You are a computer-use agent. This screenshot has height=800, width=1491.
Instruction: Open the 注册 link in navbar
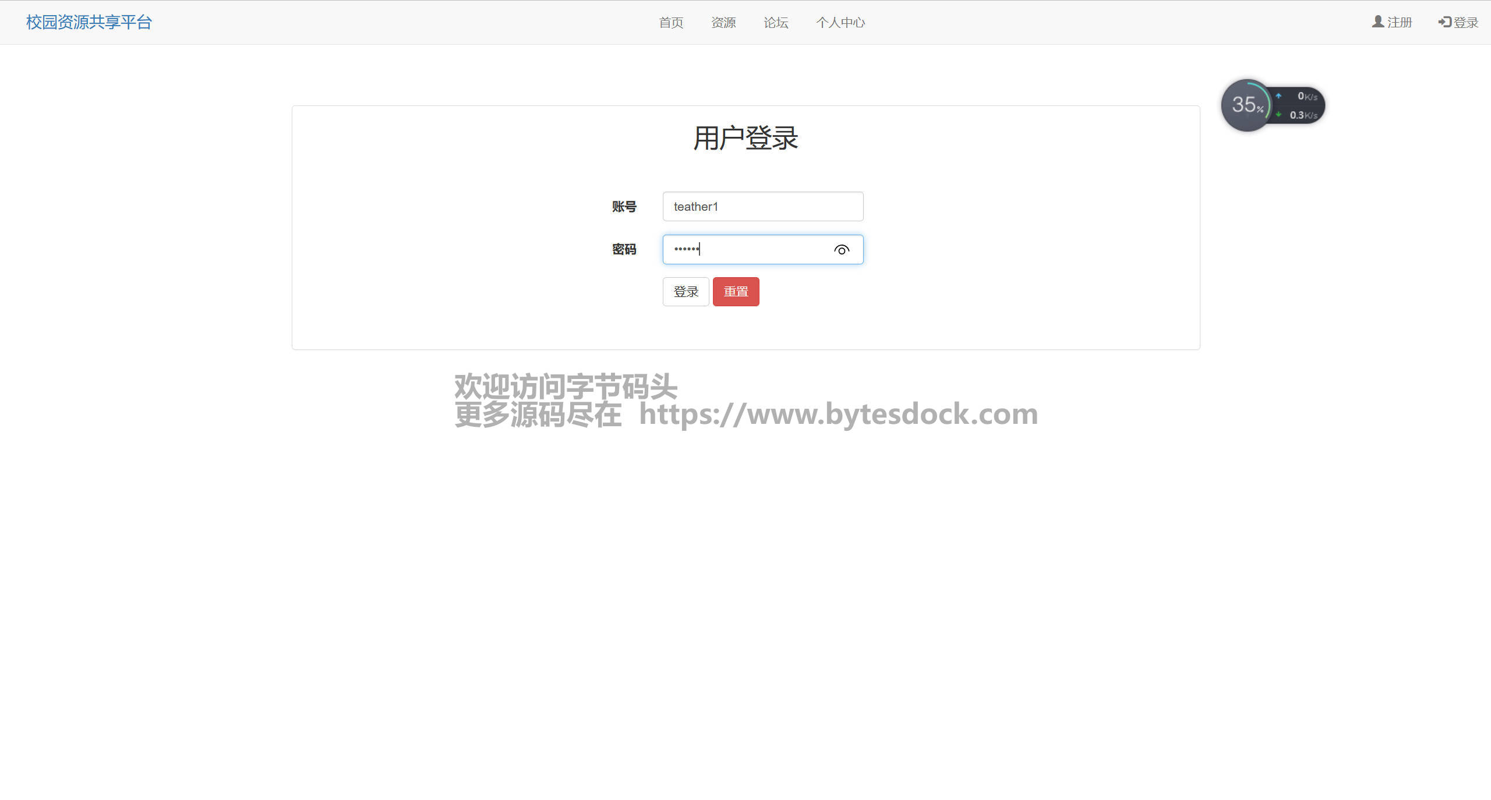tap(1399, 23)
